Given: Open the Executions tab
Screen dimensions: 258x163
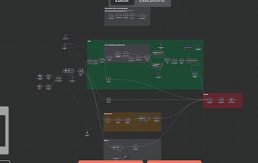Looking at the screenshot, I should tap(152, 1).
